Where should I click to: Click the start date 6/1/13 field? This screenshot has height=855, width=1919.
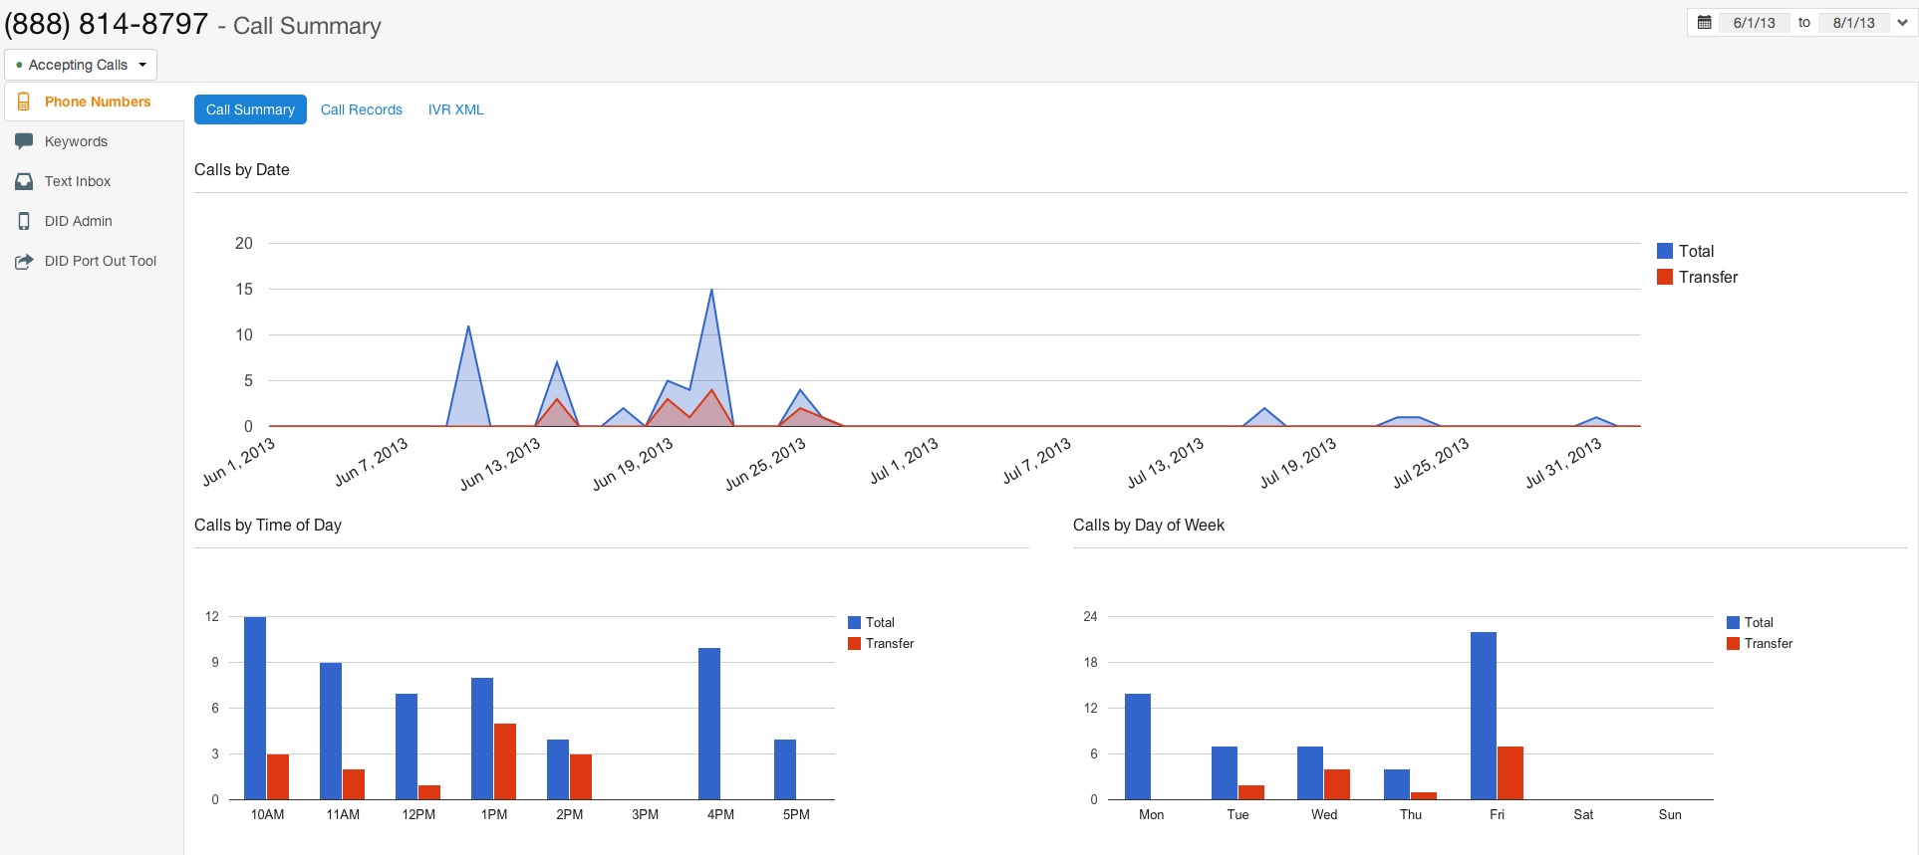1754,22
